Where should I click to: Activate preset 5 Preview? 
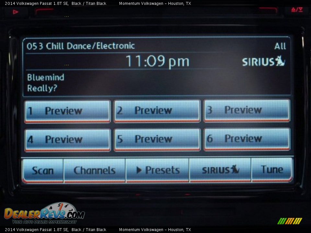click(x=157, y=139)
